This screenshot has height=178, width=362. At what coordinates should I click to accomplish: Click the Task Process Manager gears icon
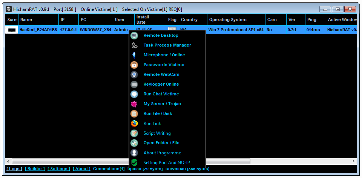coord(134,45)
